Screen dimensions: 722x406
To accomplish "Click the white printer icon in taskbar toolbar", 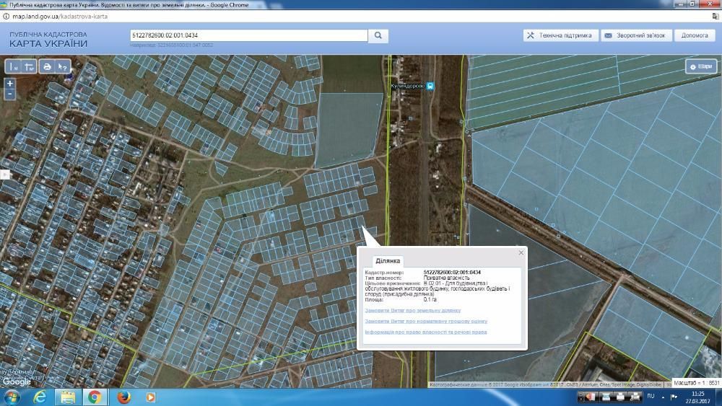I will [x=619, y=397].
